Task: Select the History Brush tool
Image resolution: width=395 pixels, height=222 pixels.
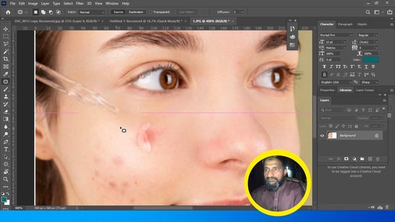Action: tap(6, 104)
